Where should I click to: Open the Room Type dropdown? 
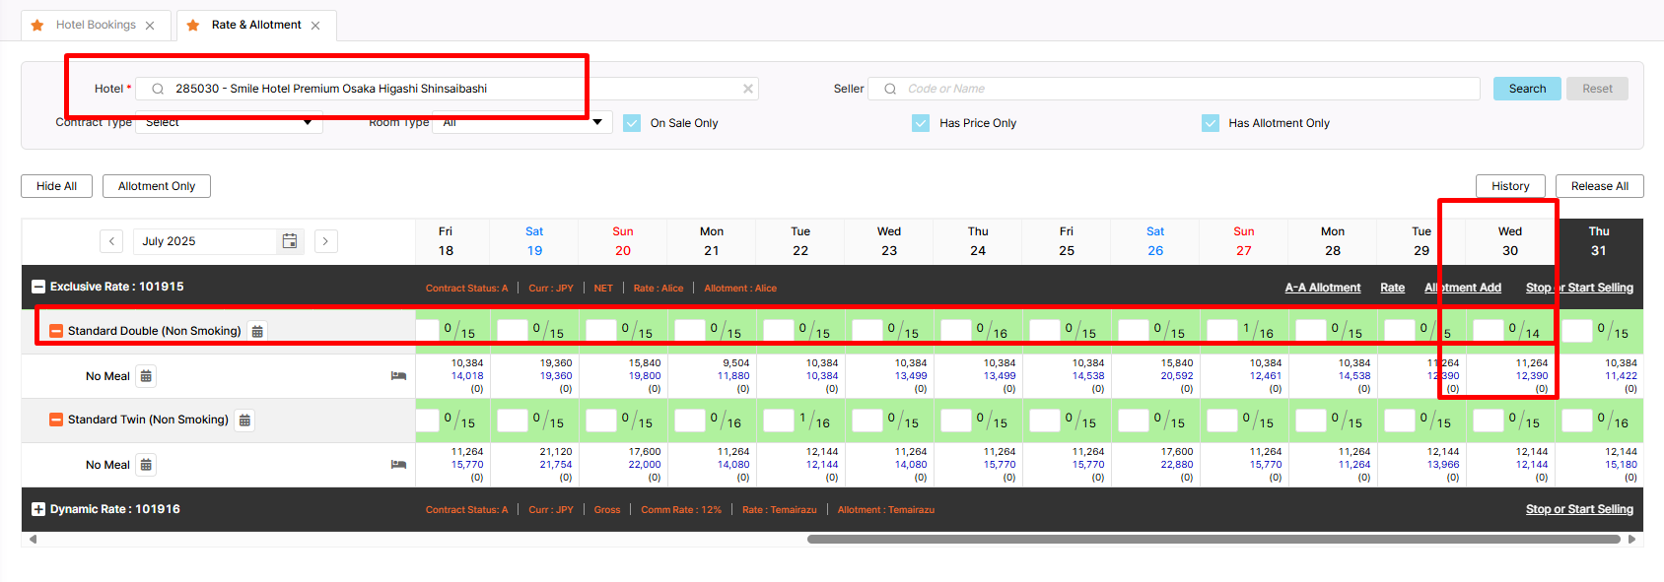(522, 123)
